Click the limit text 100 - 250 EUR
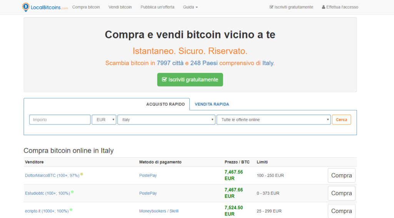Viewport: 394px width, 218px height. point(270,175)
